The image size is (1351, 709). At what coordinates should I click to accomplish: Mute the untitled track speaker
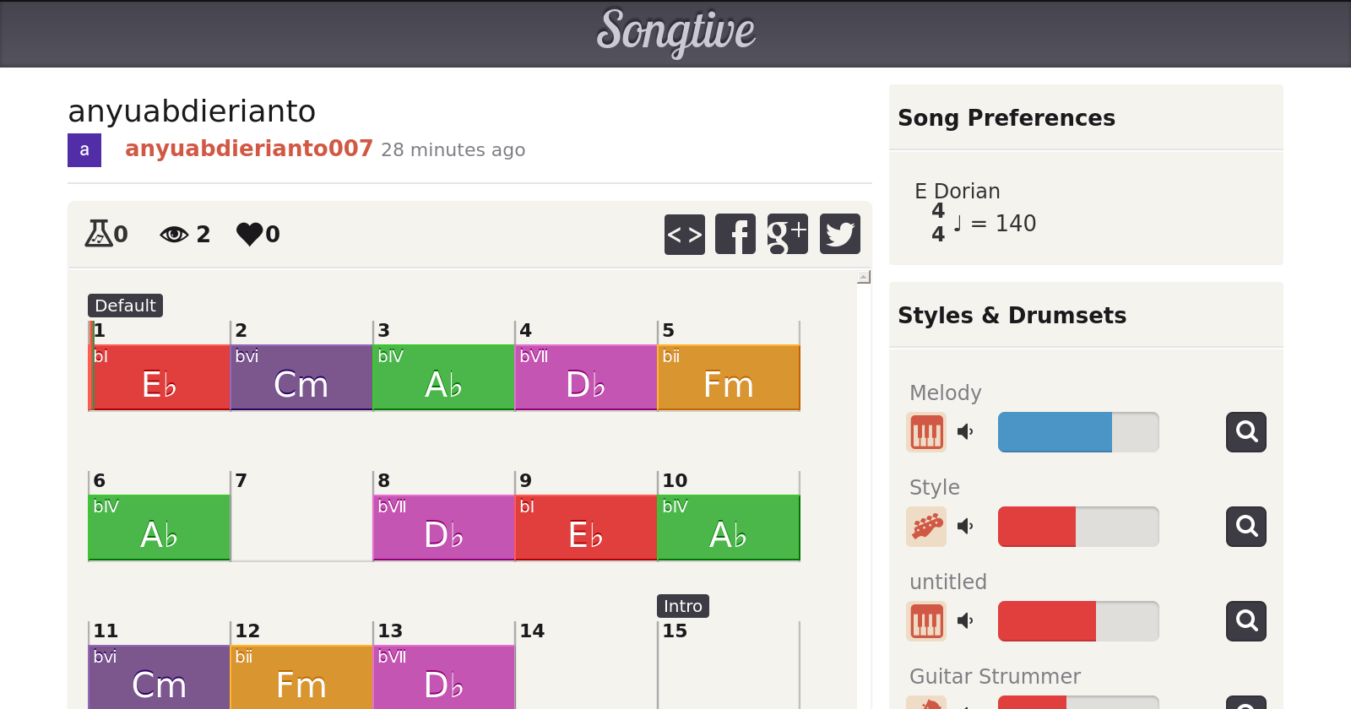coord(965,621)
